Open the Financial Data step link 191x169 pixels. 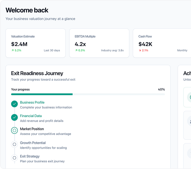[31, 116]
